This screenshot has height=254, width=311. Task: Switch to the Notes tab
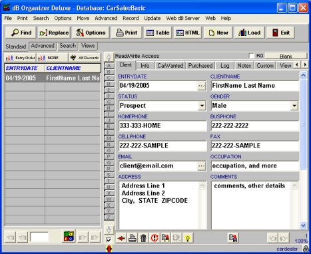tap(244, 66)
